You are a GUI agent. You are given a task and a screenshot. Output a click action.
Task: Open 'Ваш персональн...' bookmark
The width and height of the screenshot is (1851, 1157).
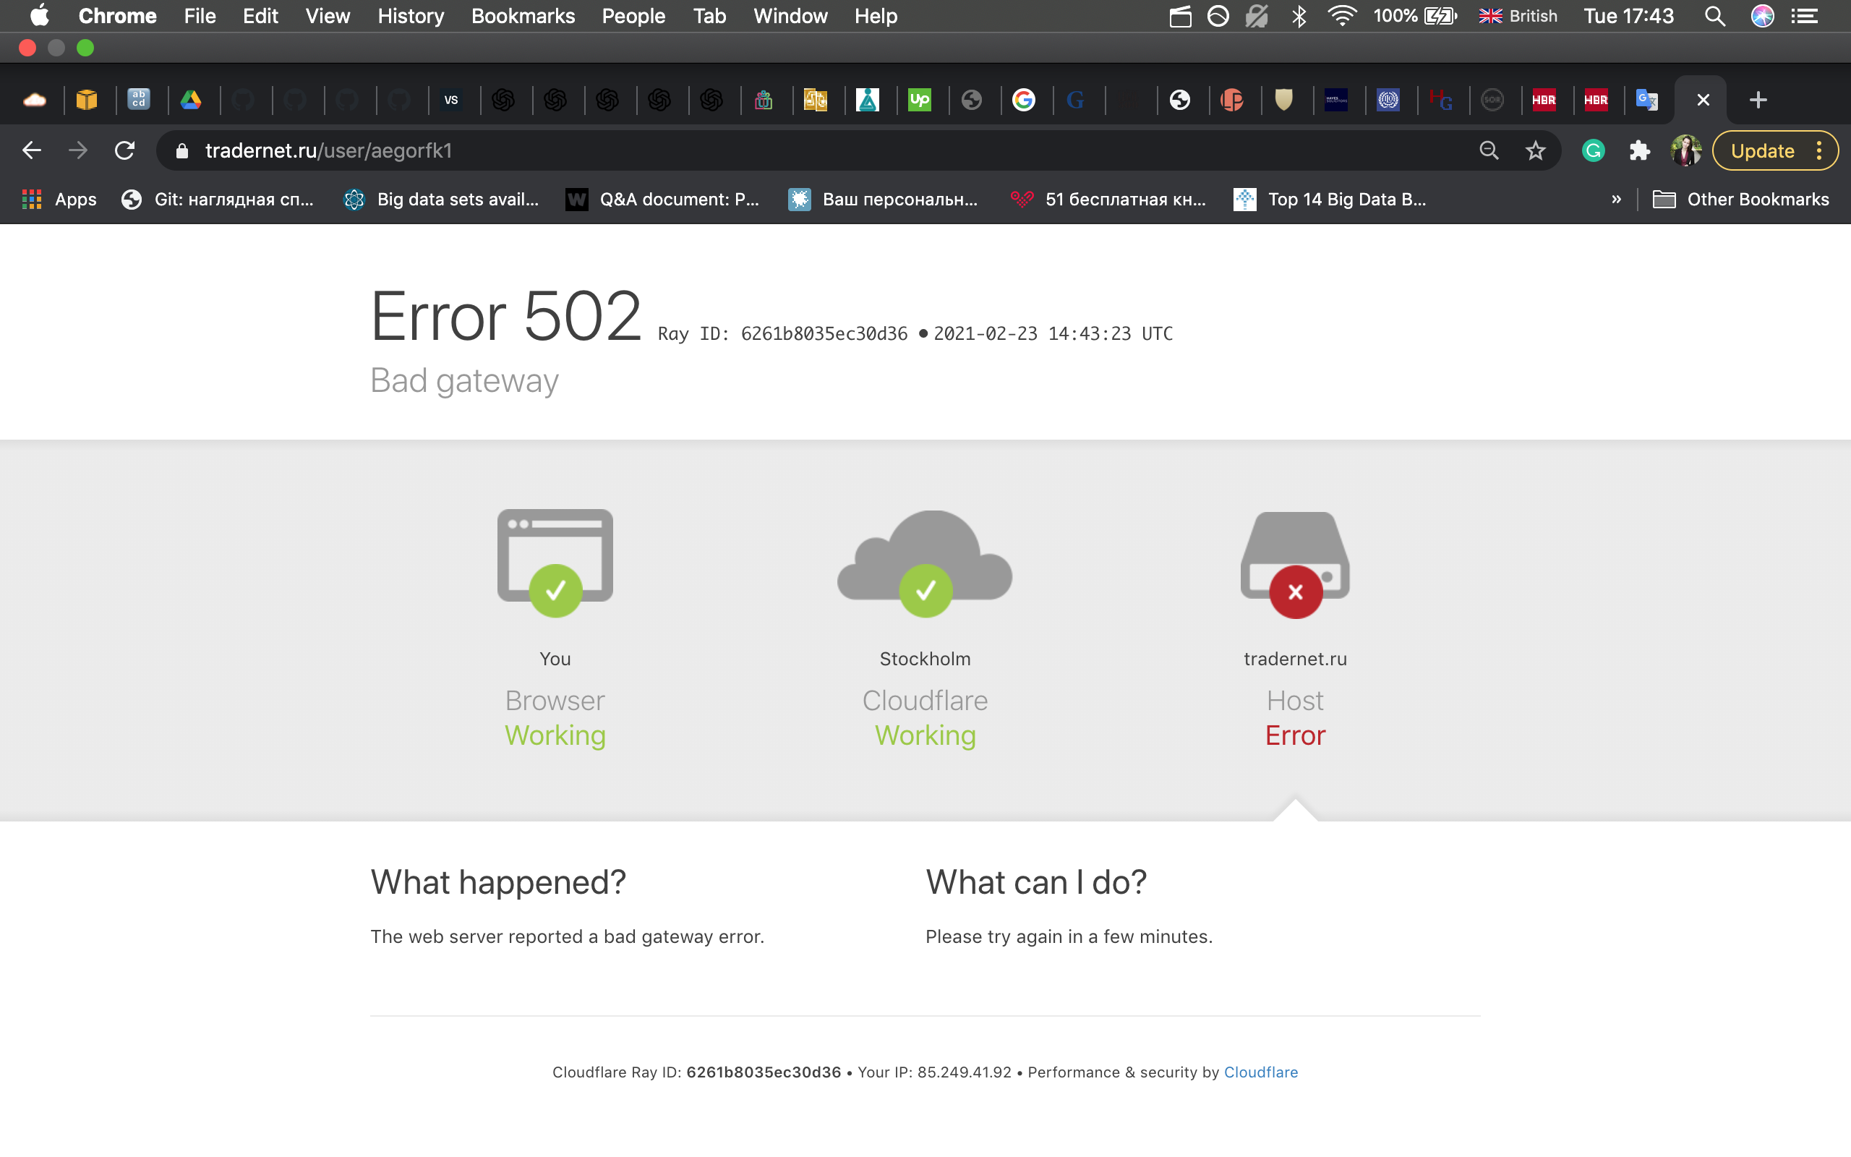click(x=884, y=200)
